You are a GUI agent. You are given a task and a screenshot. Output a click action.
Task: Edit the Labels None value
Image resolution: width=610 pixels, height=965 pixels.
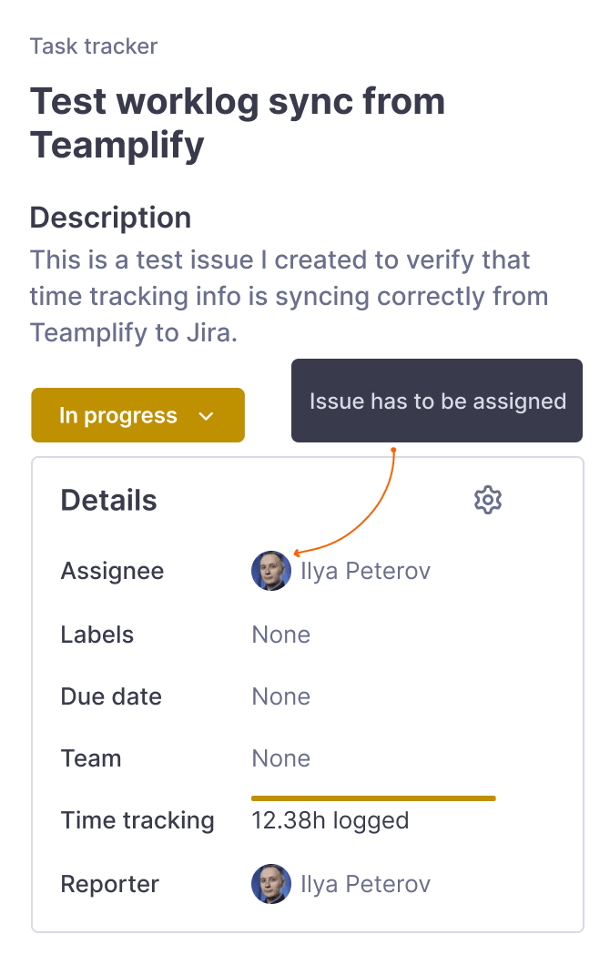click(x=280, y=635)
